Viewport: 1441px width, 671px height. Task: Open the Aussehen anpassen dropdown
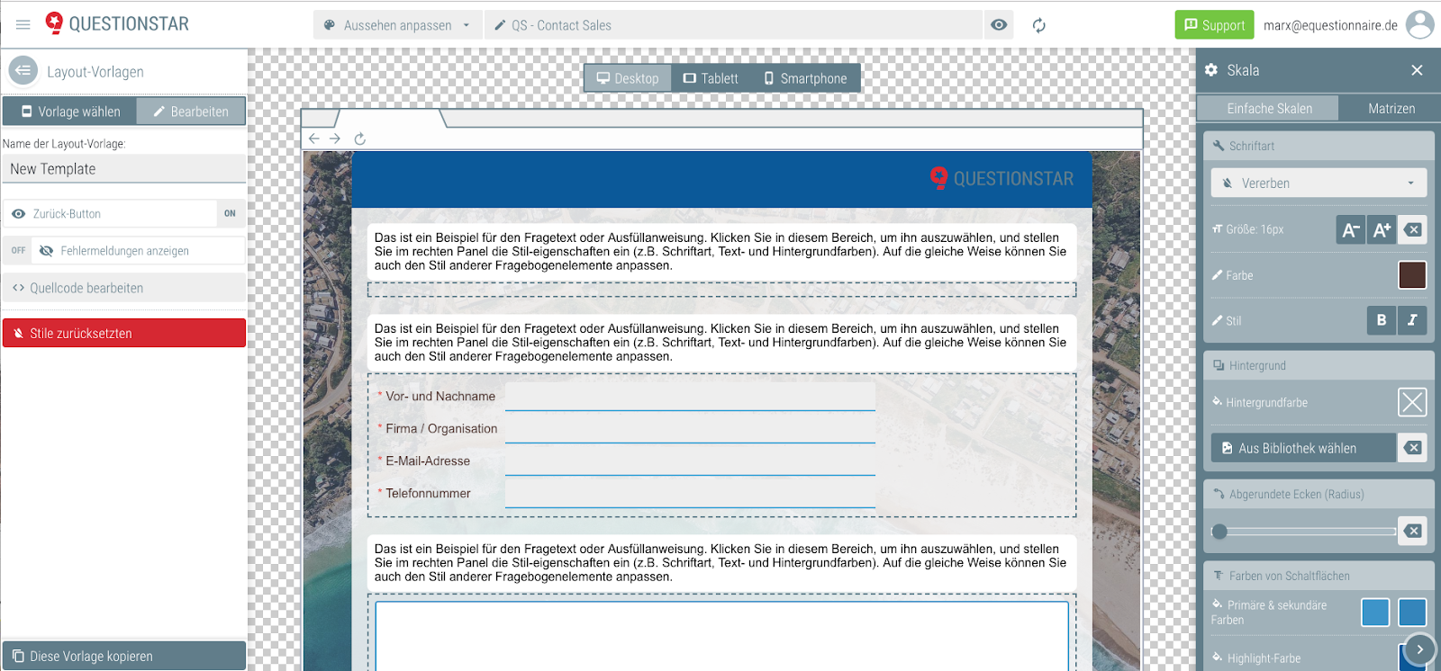pos(397,25)
